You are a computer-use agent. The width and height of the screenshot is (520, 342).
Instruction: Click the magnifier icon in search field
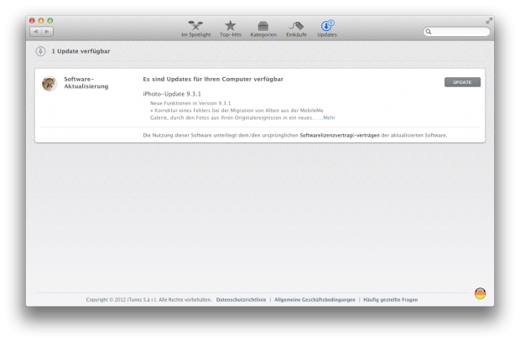429,32
